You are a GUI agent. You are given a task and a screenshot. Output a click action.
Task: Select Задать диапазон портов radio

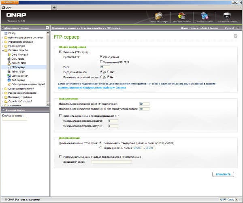[101, 148]
